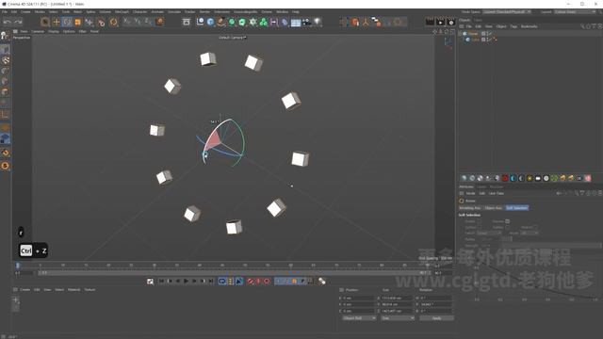This screenshot has height=339, width=603.
Task: Click the timeline preview range slider
Action: point(235,272)
